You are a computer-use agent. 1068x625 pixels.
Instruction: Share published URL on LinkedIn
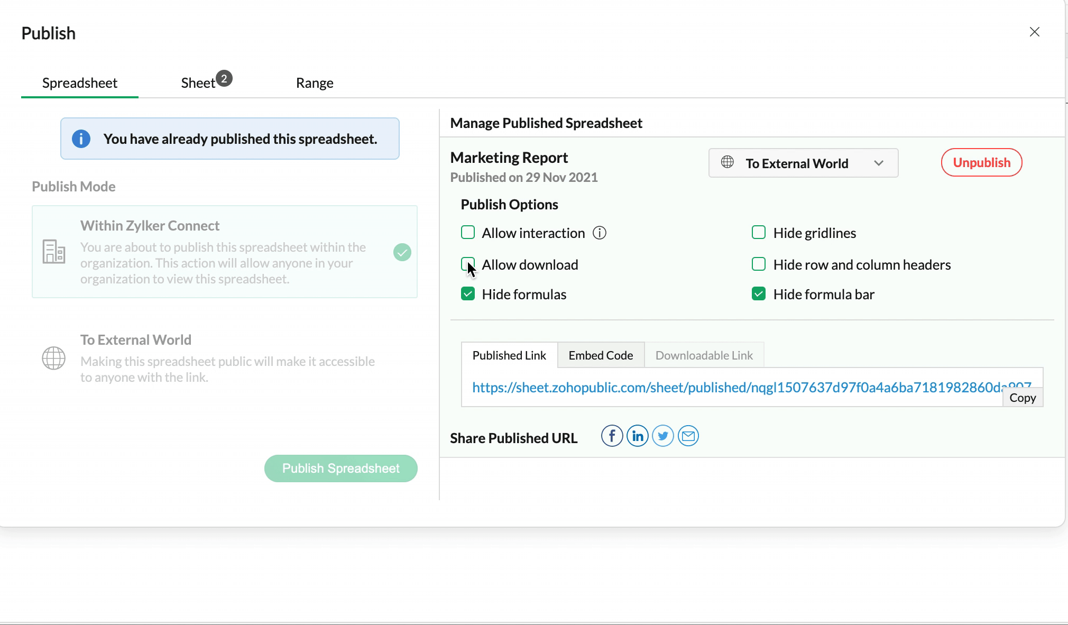point(637,436)
